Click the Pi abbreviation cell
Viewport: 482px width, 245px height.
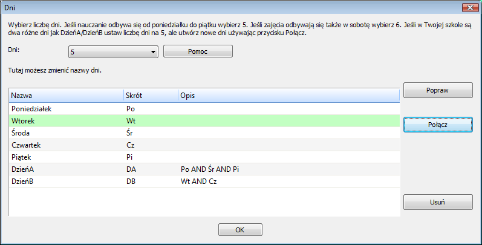click(x=129, y=157)
